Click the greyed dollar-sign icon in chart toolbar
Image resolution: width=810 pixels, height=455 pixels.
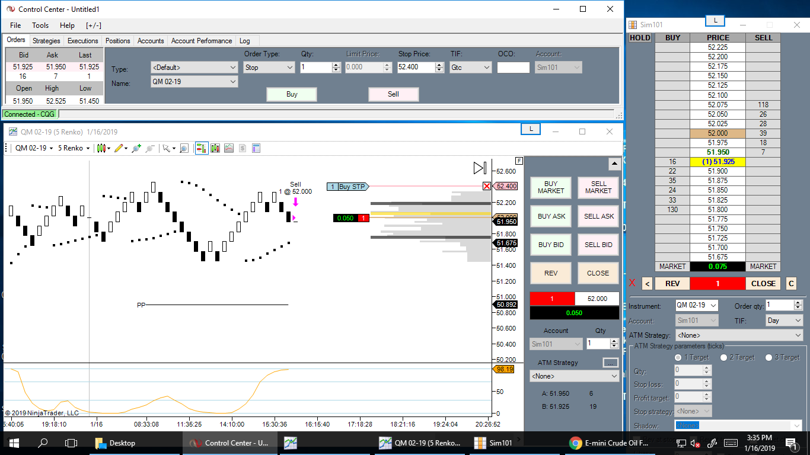coord(243,148)
